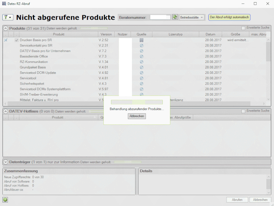Click Abbrechen in the progress dialog
This screenshot has height=206, width=274.
137,116
